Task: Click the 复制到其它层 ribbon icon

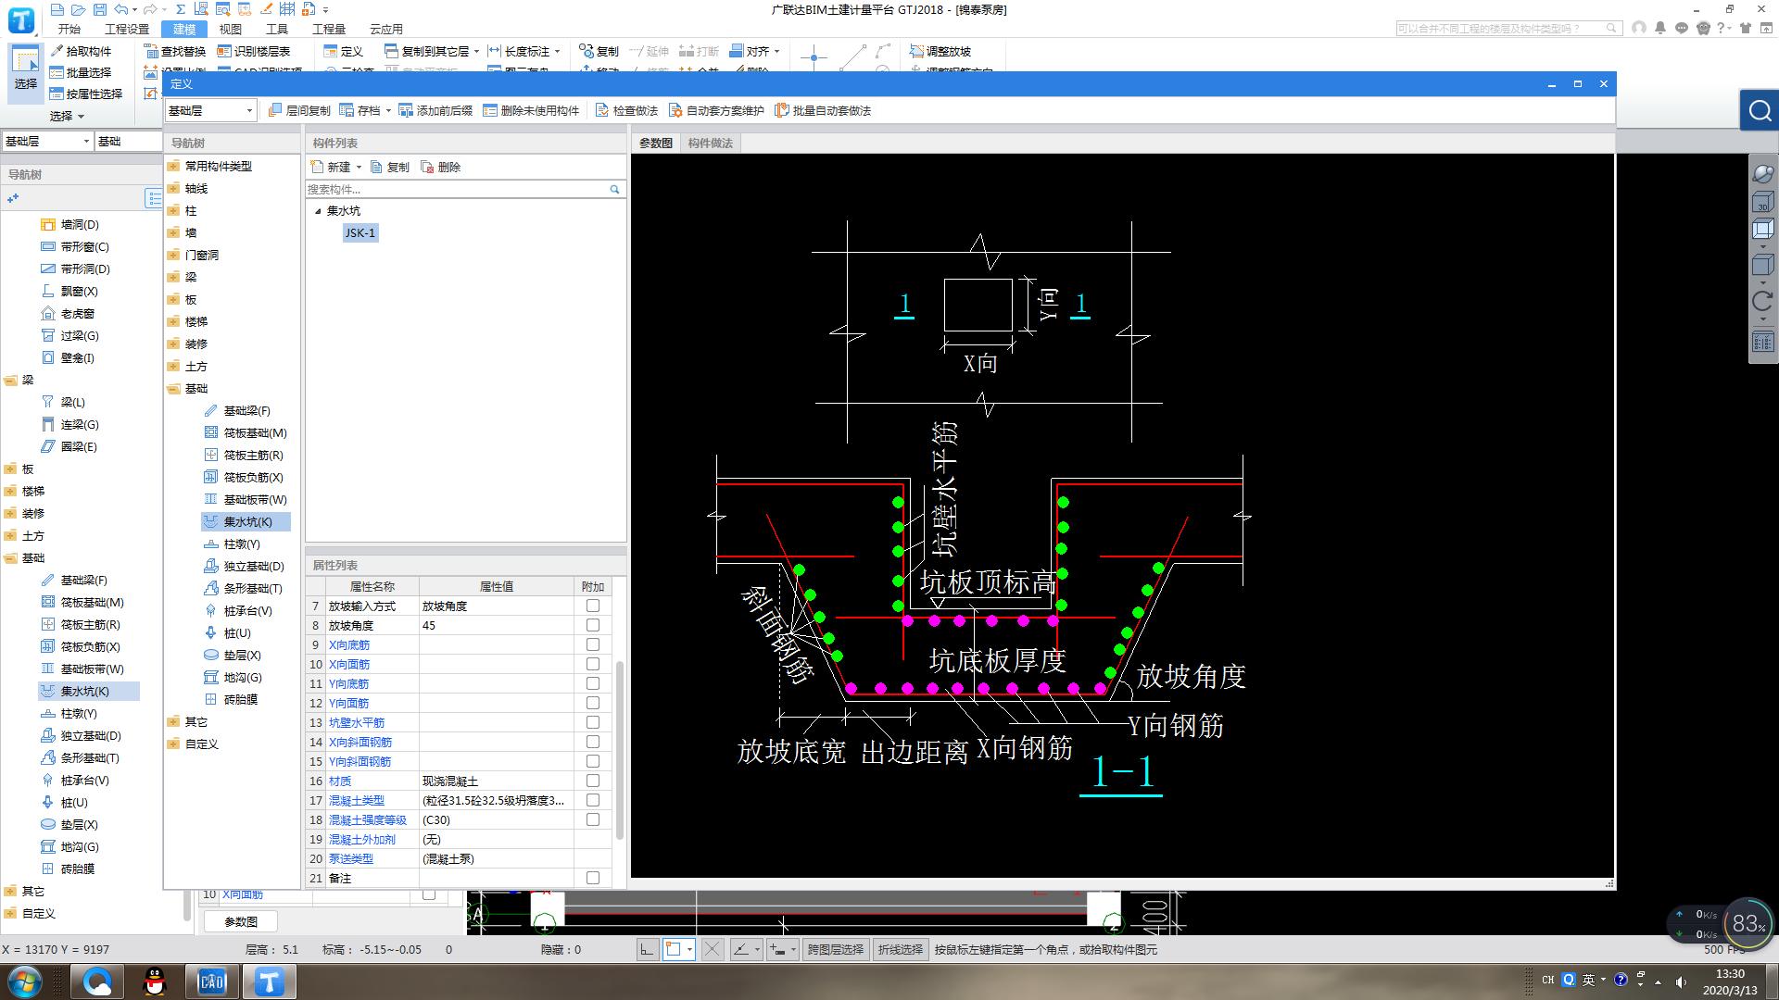Action: pyautogui.click(x=391, y=51)
